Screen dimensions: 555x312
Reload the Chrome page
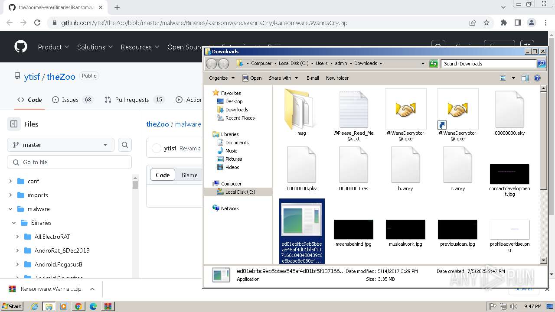point(37,23)
